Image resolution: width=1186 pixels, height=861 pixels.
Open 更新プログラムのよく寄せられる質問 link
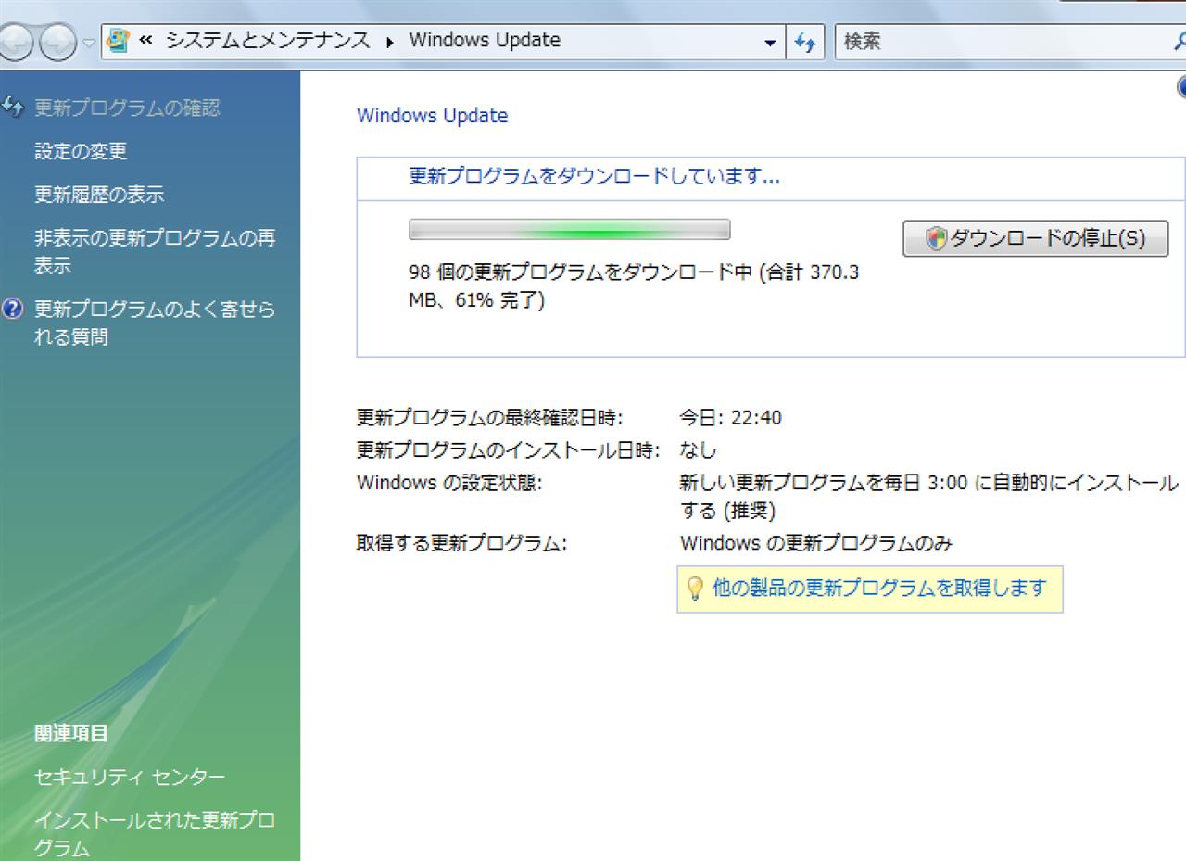(155, 323)
